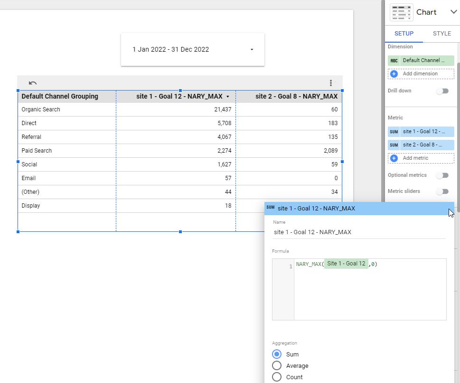Select the Average aggregation radio button

click(x=277, y=366)
